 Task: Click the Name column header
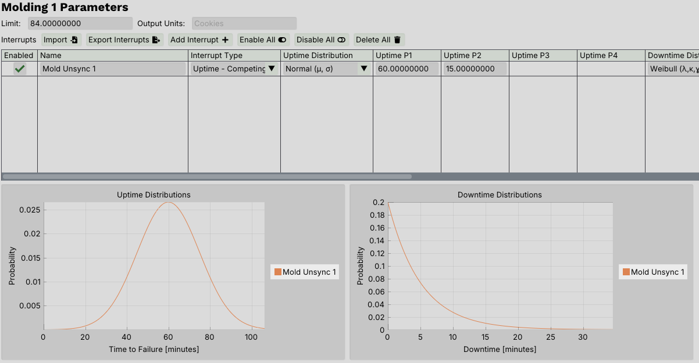pyautogui.click(x=112, y=55)
